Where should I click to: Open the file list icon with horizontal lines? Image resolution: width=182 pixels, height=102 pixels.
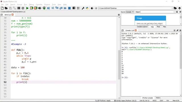(x=18, y=8)
